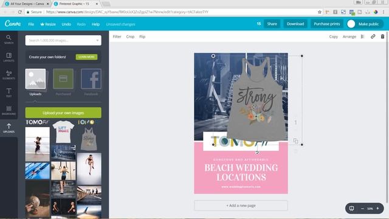Click the Canva logo
Viewport: 389px width, 219px height.
pos(13,24)
